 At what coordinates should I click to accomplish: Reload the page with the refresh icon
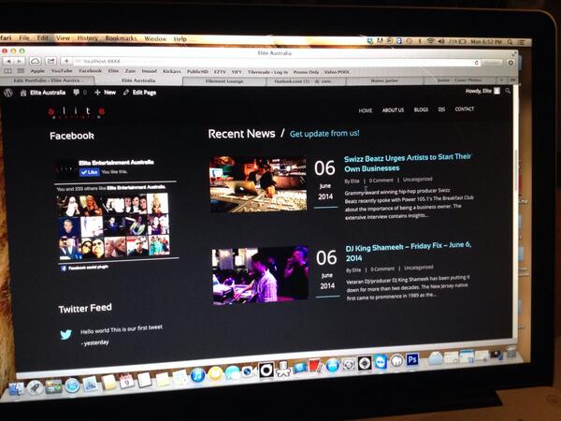coord(477,63)
